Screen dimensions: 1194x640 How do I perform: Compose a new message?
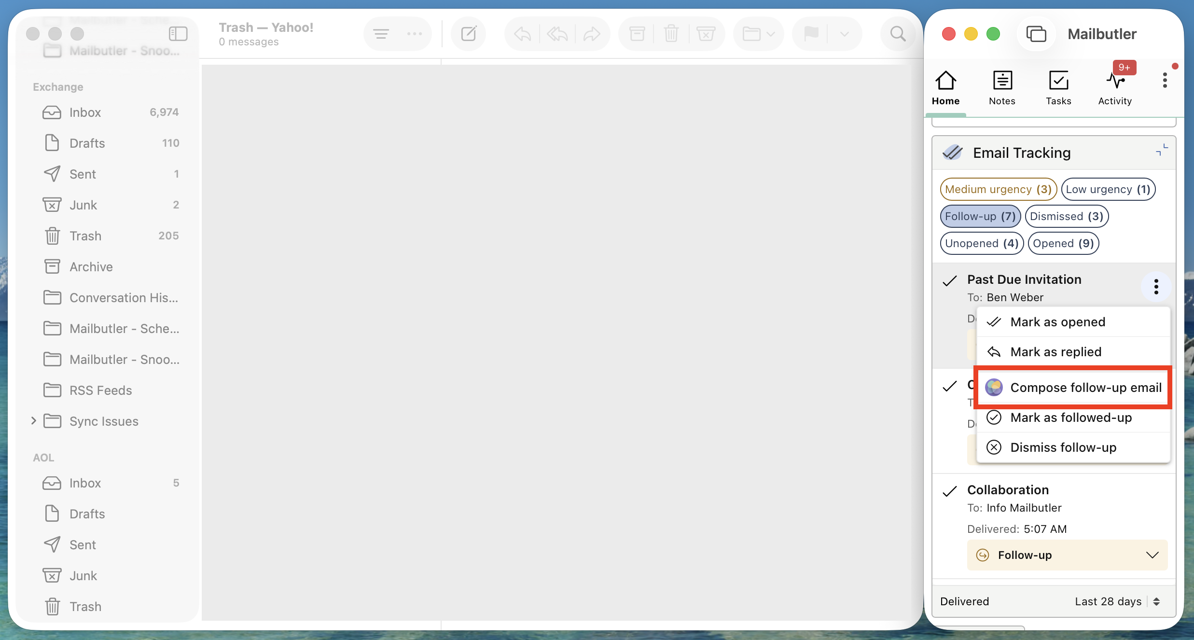(469, 34)
